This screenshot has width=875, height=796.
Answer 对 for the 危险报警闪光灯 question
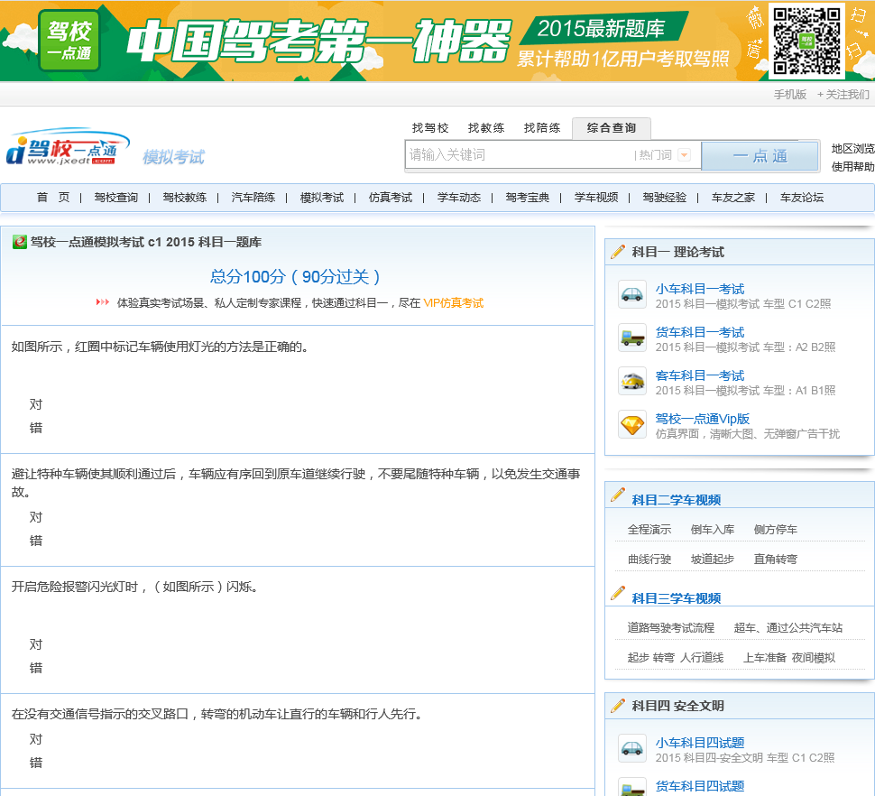coord(36,644)
